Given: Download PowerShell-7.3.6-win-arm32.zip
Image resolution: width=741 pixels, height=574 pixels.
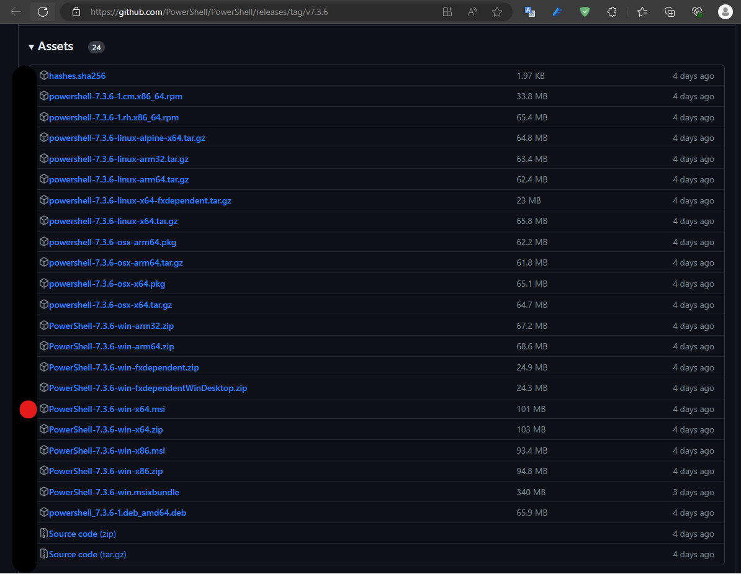Looking at the screenshot, I should point(111,326).
